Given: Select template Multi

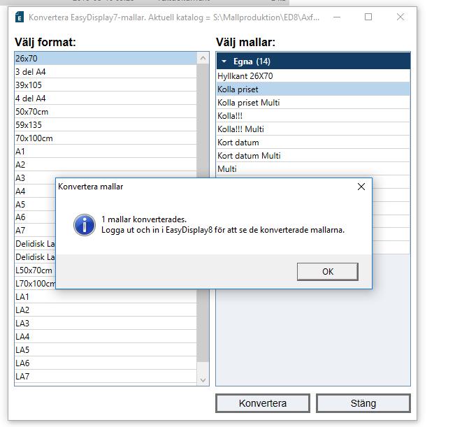Looking at the screenshot, I should 313,169.
